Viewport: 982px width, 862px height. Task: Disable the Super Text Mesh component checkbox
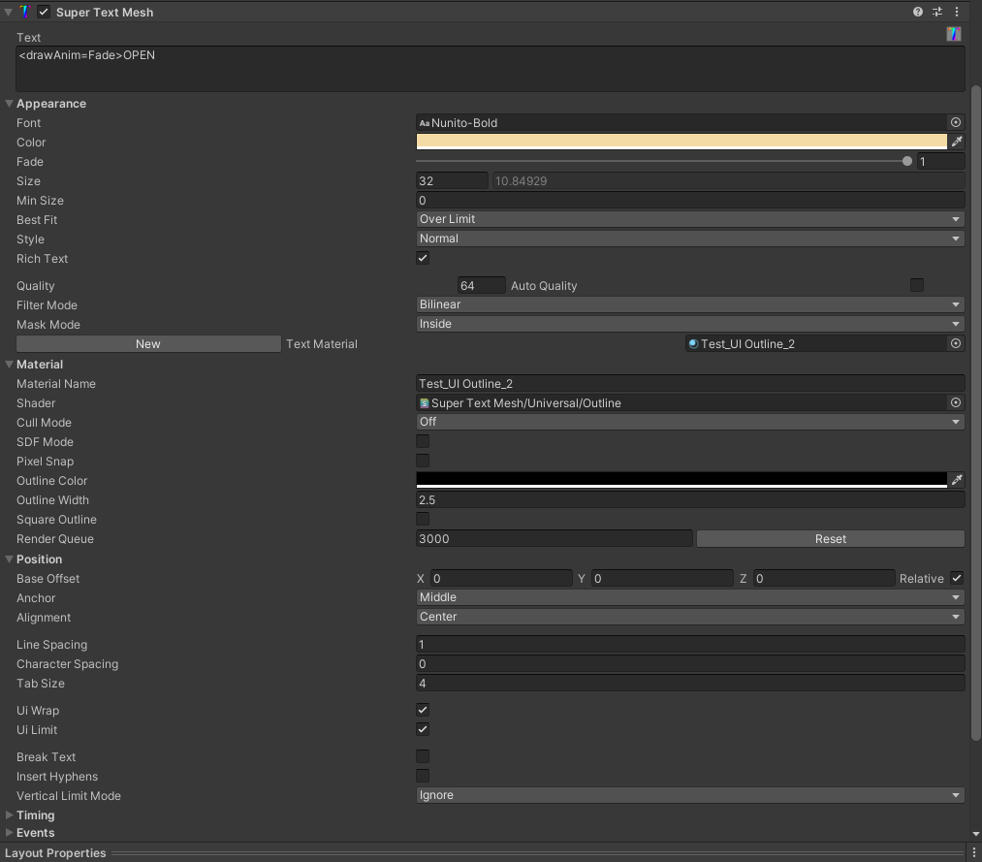(44, 12)
